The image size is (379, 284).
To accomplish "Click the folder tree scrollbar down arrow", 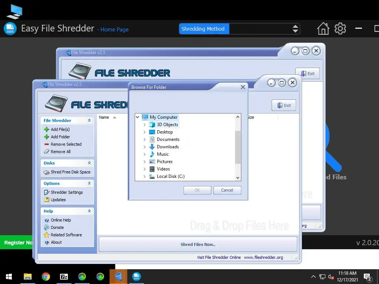I will tap(238, 178).
